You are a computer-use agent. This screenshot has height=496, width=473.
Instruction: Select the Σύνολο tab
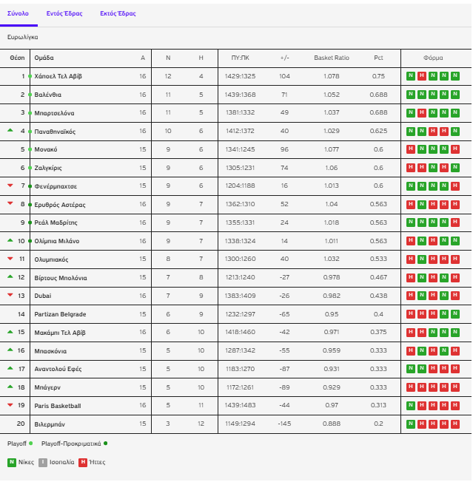coord(18,13)
